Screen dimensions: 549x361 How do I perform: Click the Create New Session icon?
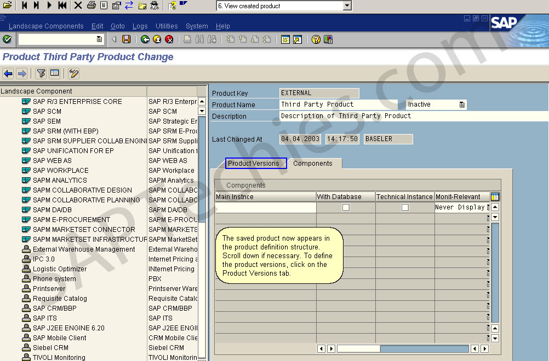pos(285,39)
